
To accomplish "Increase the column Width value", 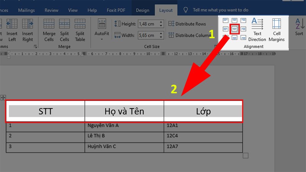I will [x=161, y=34].
